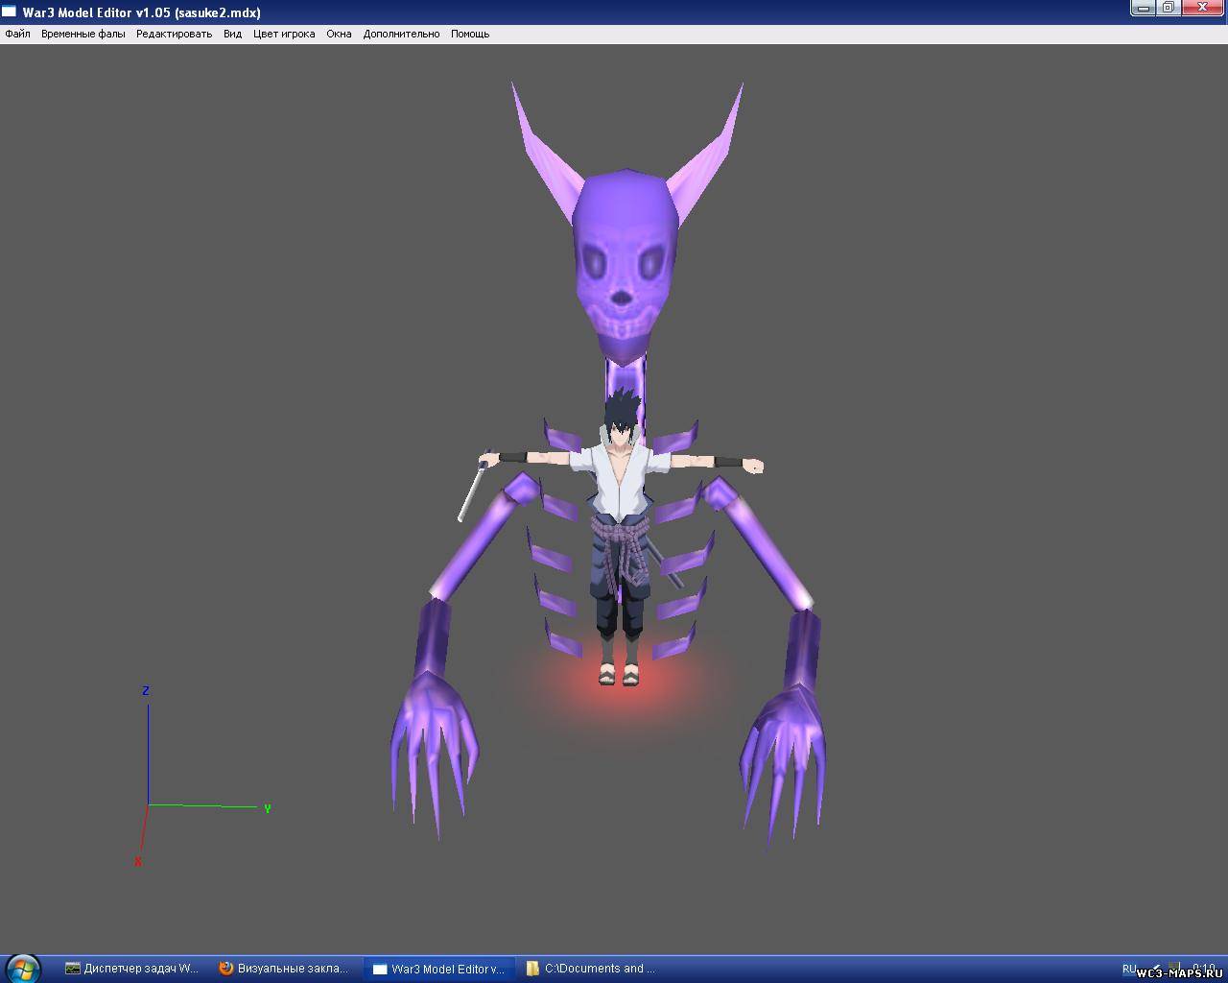Open the Файл menu

click(x=17, y=34)
